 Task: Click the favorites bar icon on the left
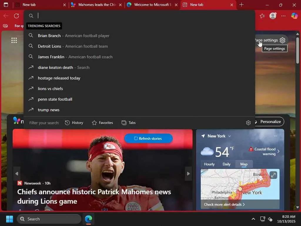pos(5,26)
